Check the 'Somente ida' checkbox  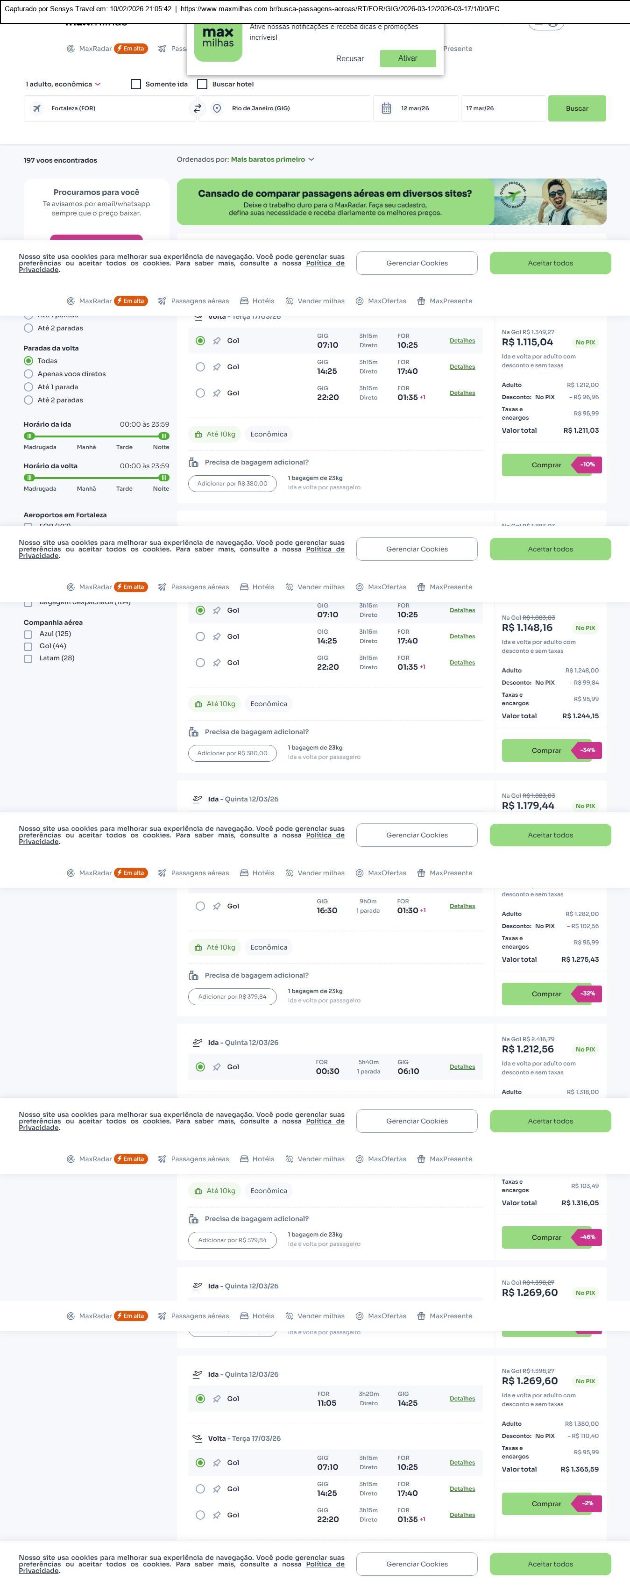click(136, 85)
